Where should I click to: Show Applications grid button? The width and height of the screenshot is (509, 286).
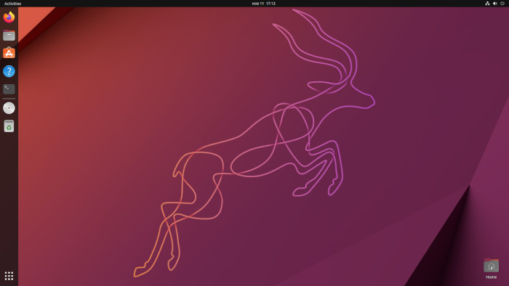(x=9, y=276)
